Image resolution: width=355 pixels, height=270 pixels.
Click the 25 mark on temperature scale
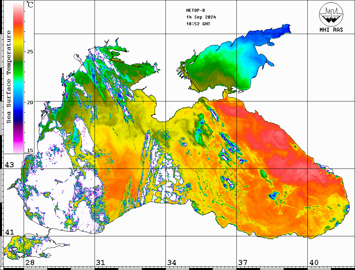coord(30,52)
